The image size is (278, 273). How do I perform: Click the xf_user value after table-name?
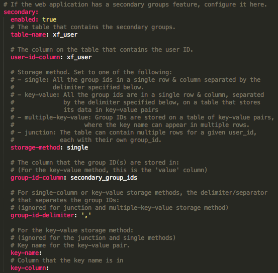(65, 35)
